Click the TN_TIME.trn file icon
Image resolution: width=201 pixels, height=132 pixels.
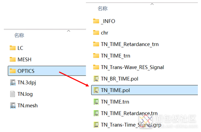[96, 102]
